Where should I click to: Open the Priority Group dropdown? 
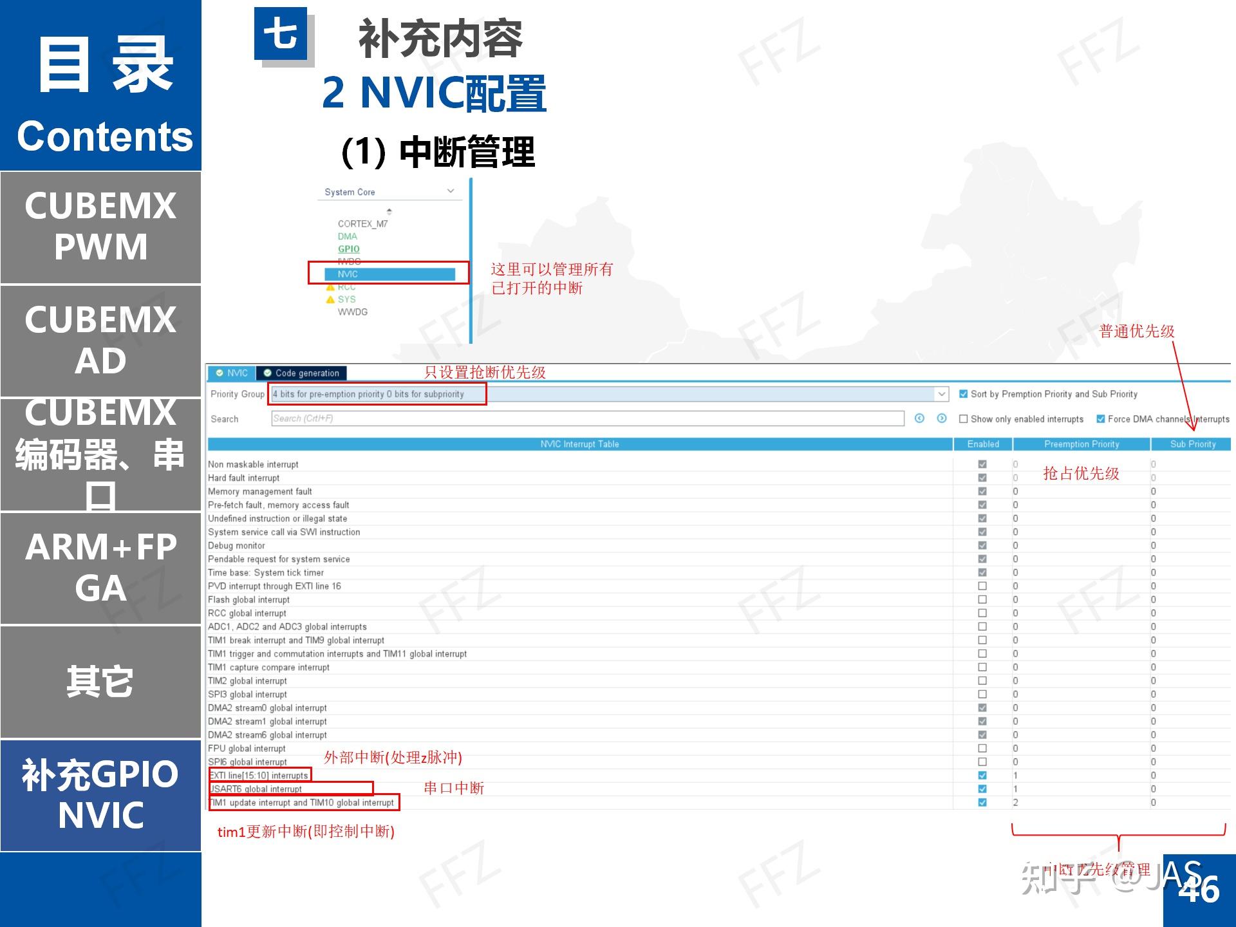point(941,393)
